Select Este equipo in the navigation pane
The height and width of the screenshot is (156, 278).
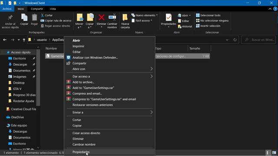point(19,125)
